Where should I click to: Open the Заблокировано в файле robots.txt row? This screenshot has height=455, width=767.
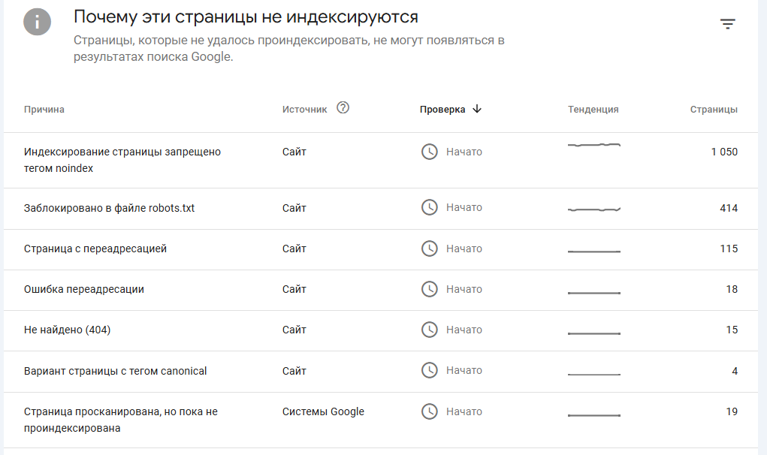(x=110, y=208)
